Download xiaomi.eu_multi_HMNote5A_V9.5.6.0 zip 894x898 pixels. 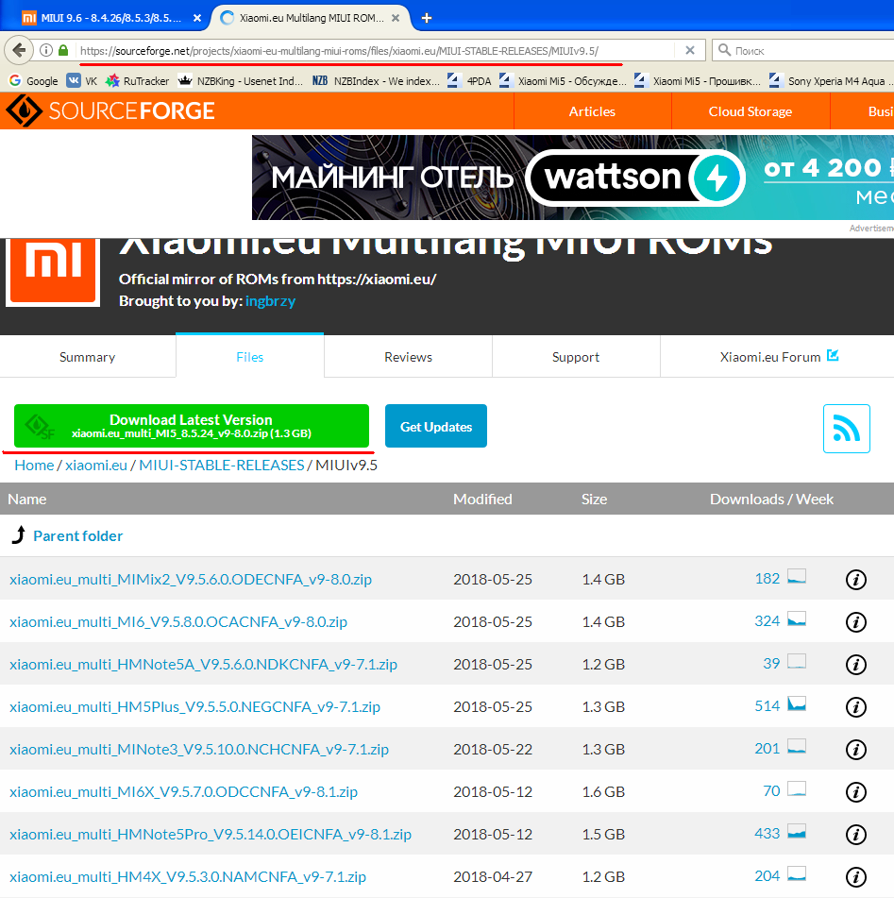point(203,664)
